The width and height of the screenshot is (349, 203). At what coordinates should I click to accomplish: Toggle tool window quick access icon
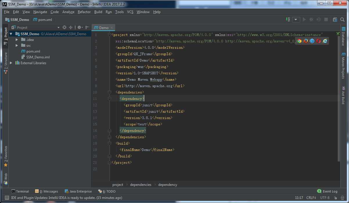click(7, 198)
